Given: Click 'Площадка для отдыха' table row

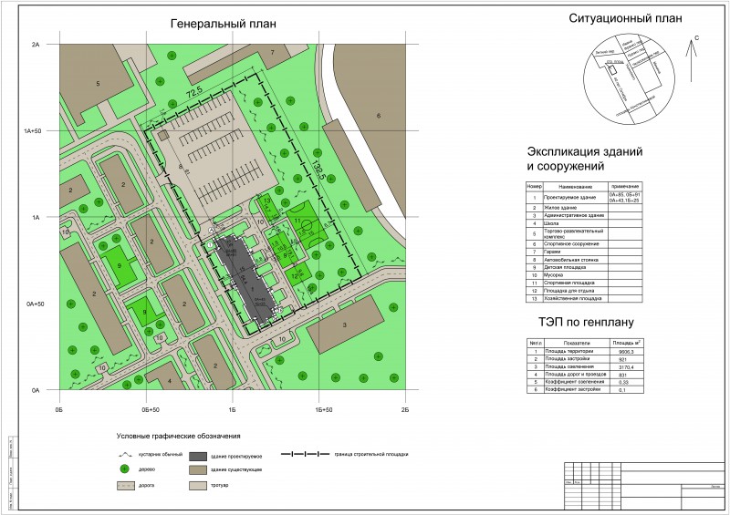Looking at the screenshot, I should pos(584,291).
